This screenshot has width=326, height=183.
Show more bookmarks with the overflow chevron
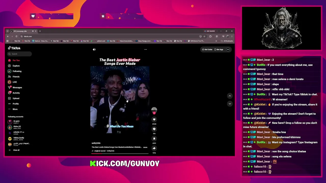[x=216, y=41]
